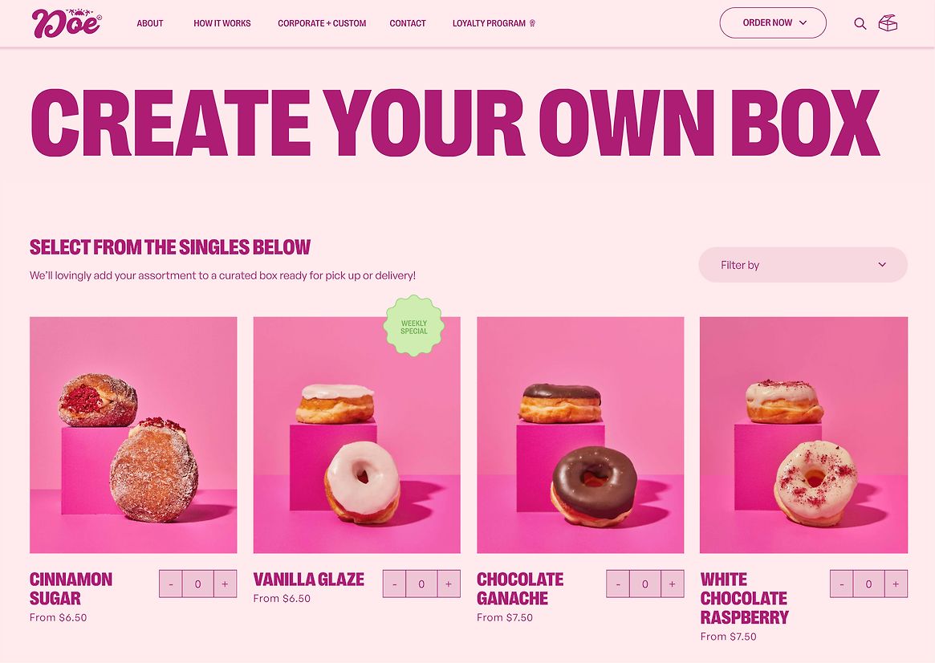
Task: Click the Doe logo
Action: 67,23
